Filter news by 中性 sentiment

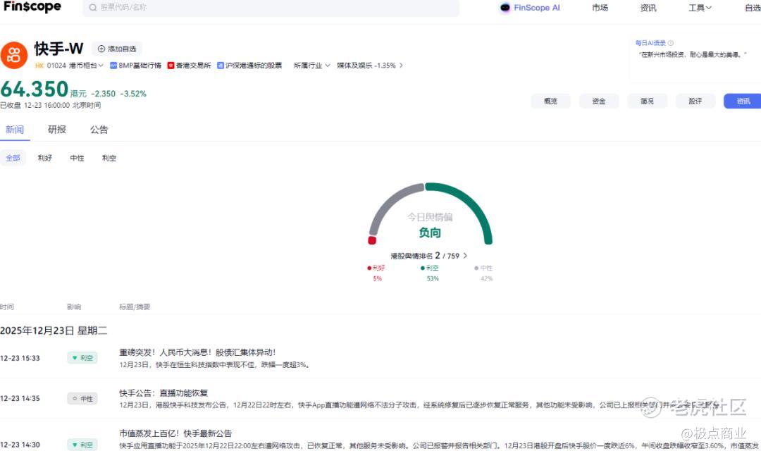coord(77,158)
